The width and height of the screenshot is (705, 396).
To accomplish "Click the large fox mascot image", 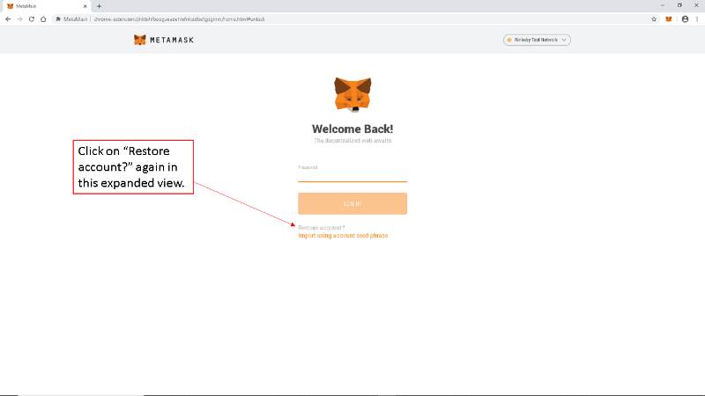I will point(352,94).
